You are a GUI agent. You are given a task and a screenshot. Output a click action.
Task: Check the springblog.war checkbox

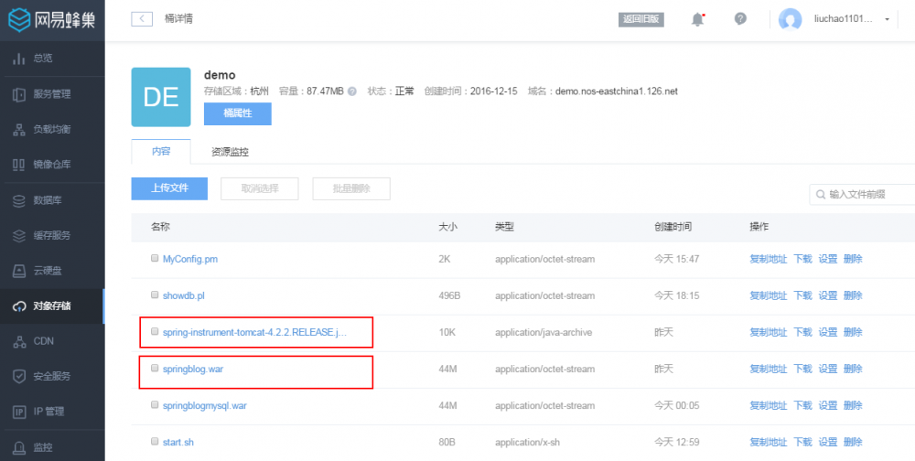coord(155,369)
